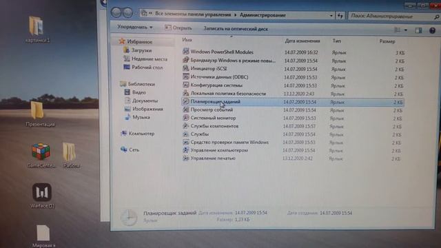Open the view options dropdown arrow
Image resolution: width=441 pixels, height=248 pixels.
click(406, 30)
